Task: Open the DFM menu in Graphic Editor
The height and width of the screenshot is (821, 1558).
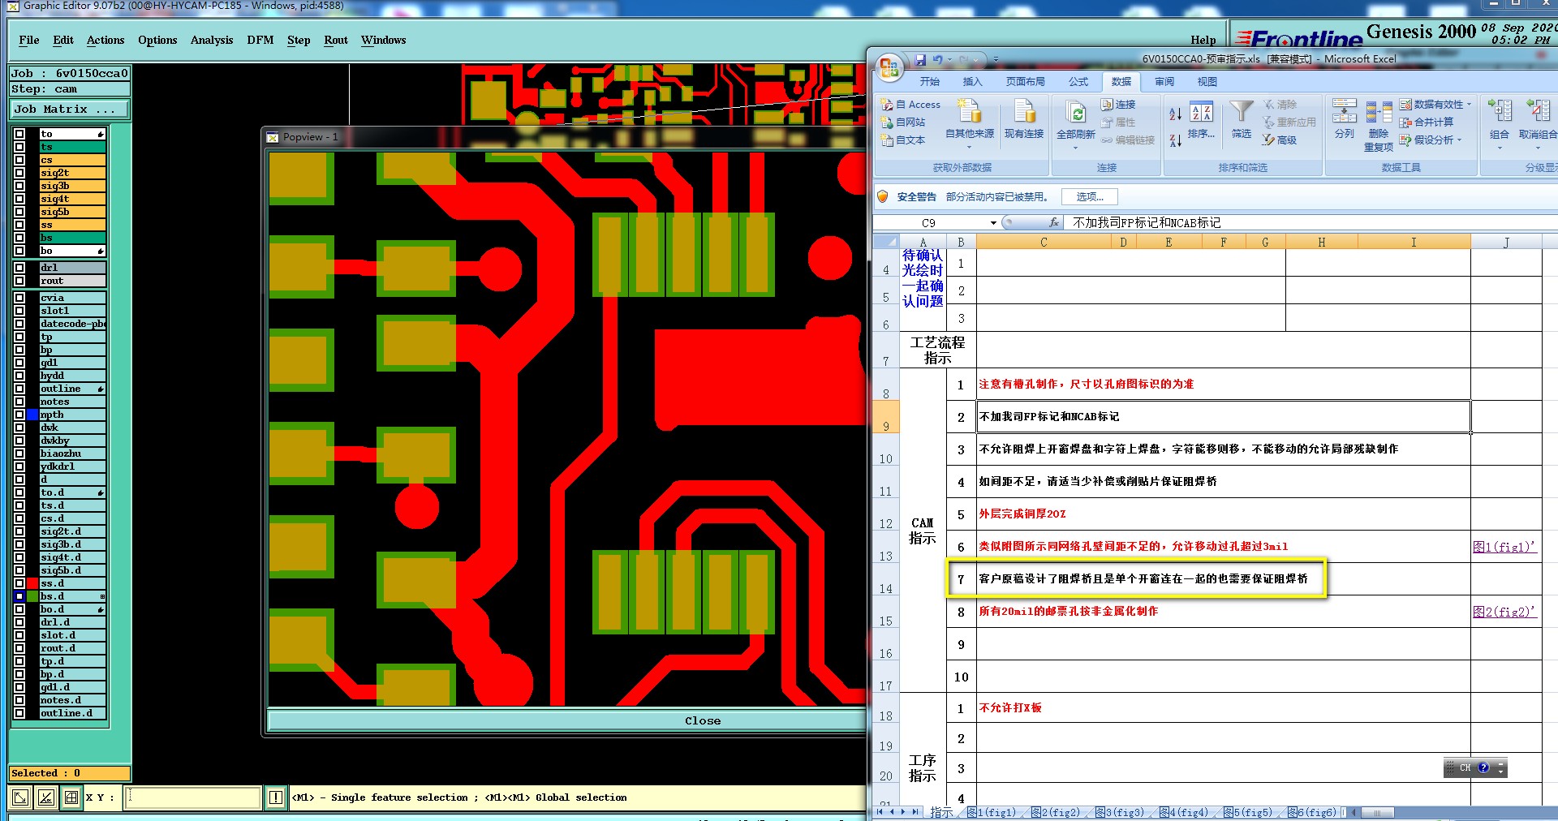Action: click(x=260, y=40)
